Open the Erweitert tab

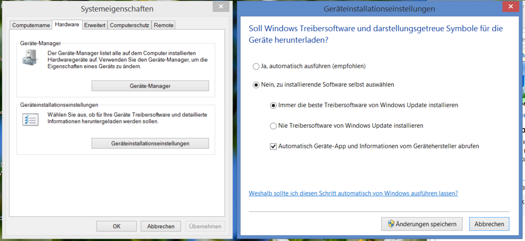pos(95,25)
